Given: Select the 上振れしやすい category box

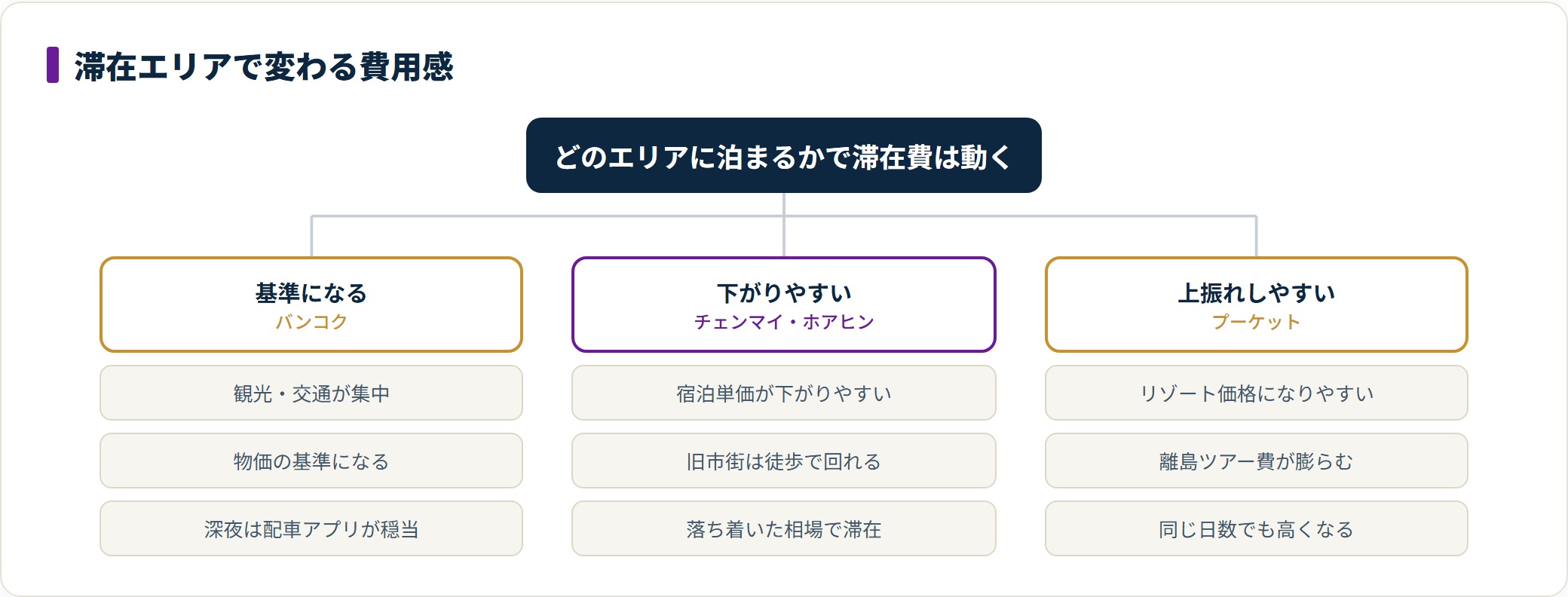Looking at the screenshot, I should (x=1257, y=305).
